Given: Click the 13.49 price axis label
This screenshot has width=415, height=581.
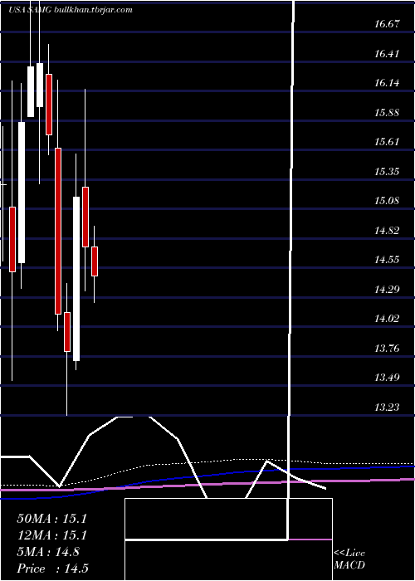Looking at the screenshot, I should tap(387, 378).
